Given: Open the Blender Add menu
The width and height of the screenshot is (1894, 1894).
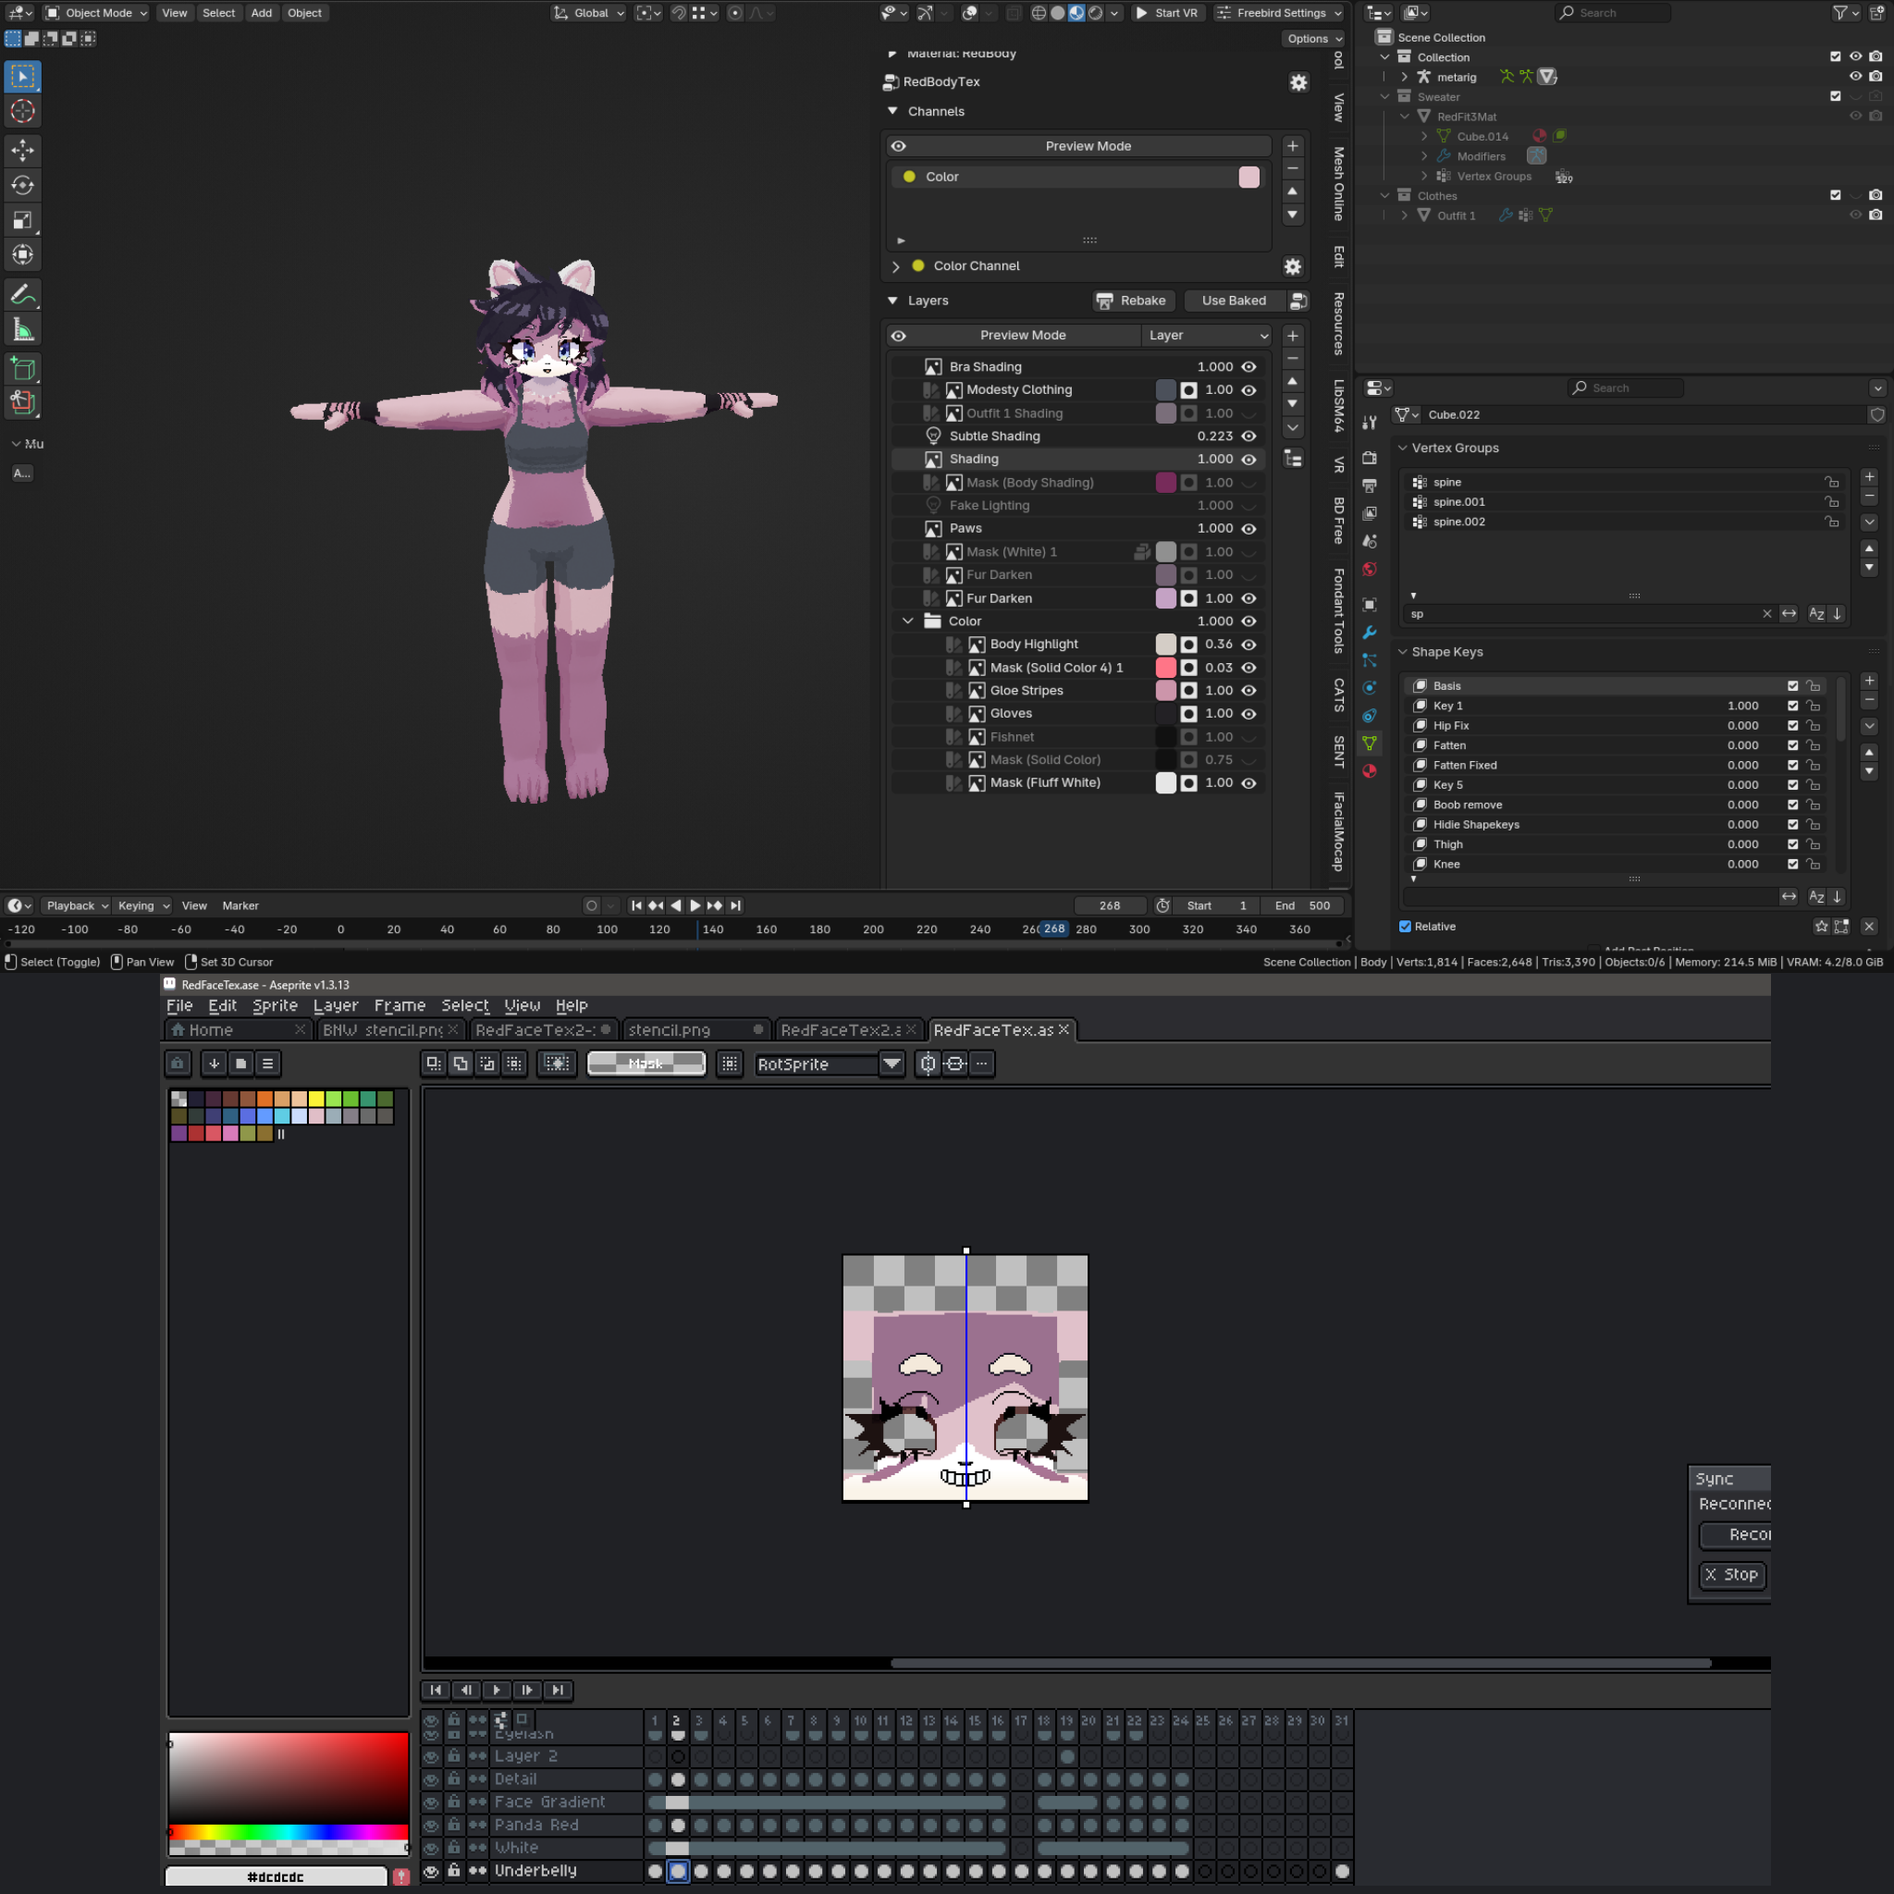Looking at the screenshot, I should [x=261, y=13].
